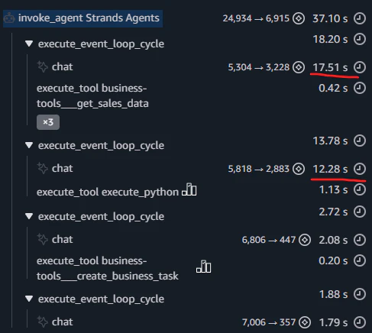Click the clock icon beside 37.10 s
The height and width of the screenshot is (333, 372).
tap(360, 18)
